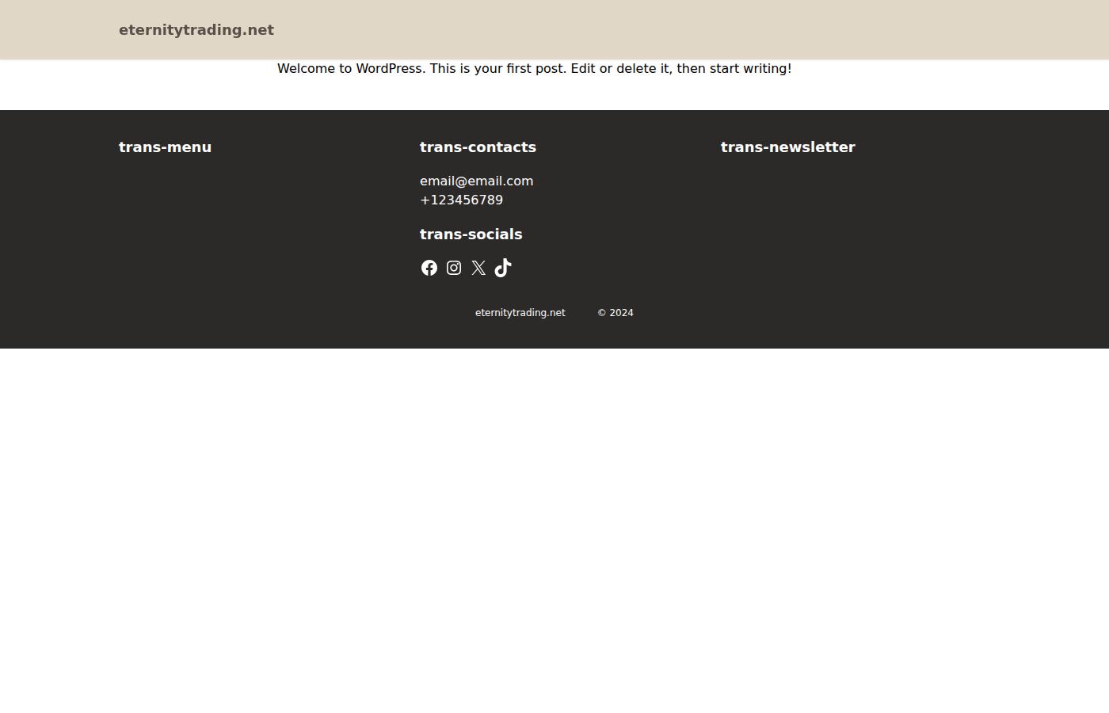This screenshot has height=713, width=1109.
Task: Select the © 2024 copyright text
Action: [615, 313]
